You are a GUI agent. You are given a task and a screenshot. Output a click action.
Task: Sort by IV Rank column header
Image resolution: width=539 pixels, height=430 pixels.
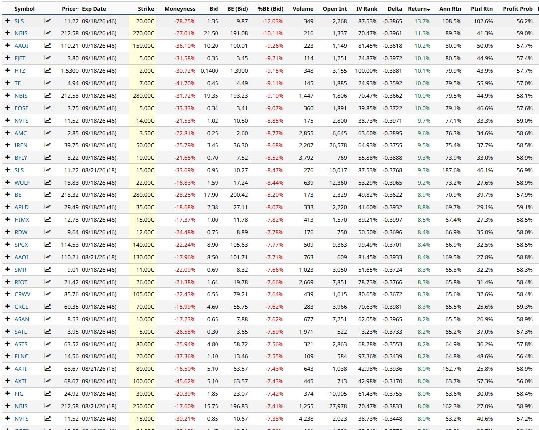tap(367, 9)
